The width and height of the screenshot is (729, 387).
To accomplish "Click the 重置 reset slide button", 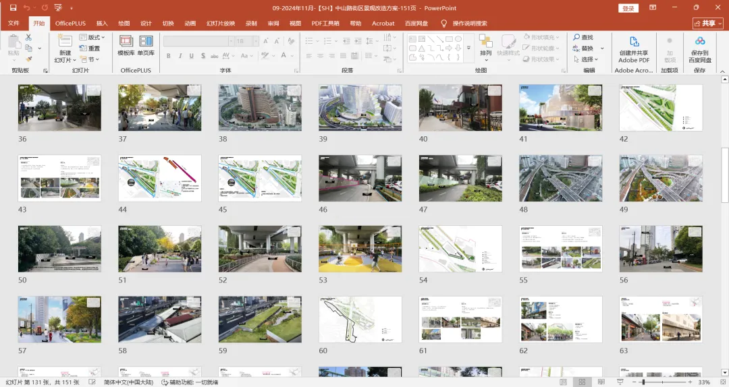I will point(90,49).
